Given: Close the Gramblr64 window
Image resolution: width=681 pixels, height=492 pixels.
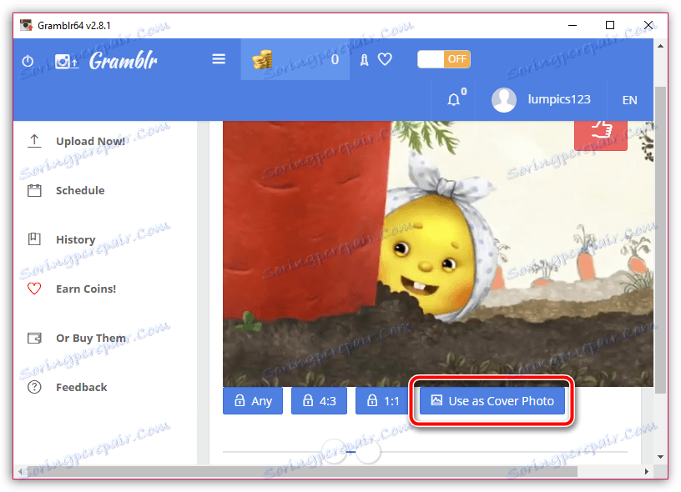Looking at the screenshot, I should (648, 25).
